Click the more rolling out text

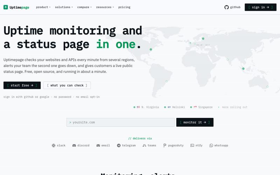[234, 107]
